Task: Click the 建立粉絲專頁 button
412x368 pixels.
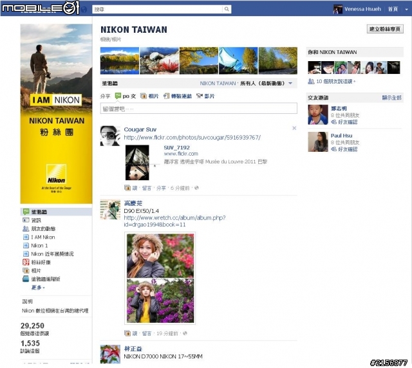Action: pyautogui.click(x=385, y=29)
